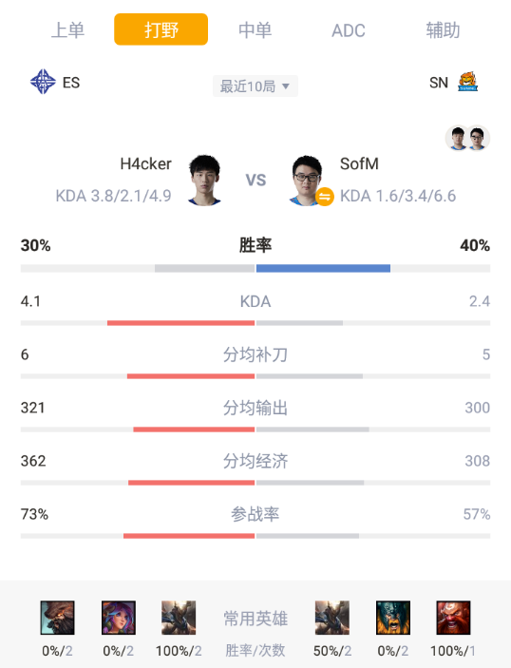Select the active 打野 tab
This screenshot has width=511, height=668.
point(161,29)
